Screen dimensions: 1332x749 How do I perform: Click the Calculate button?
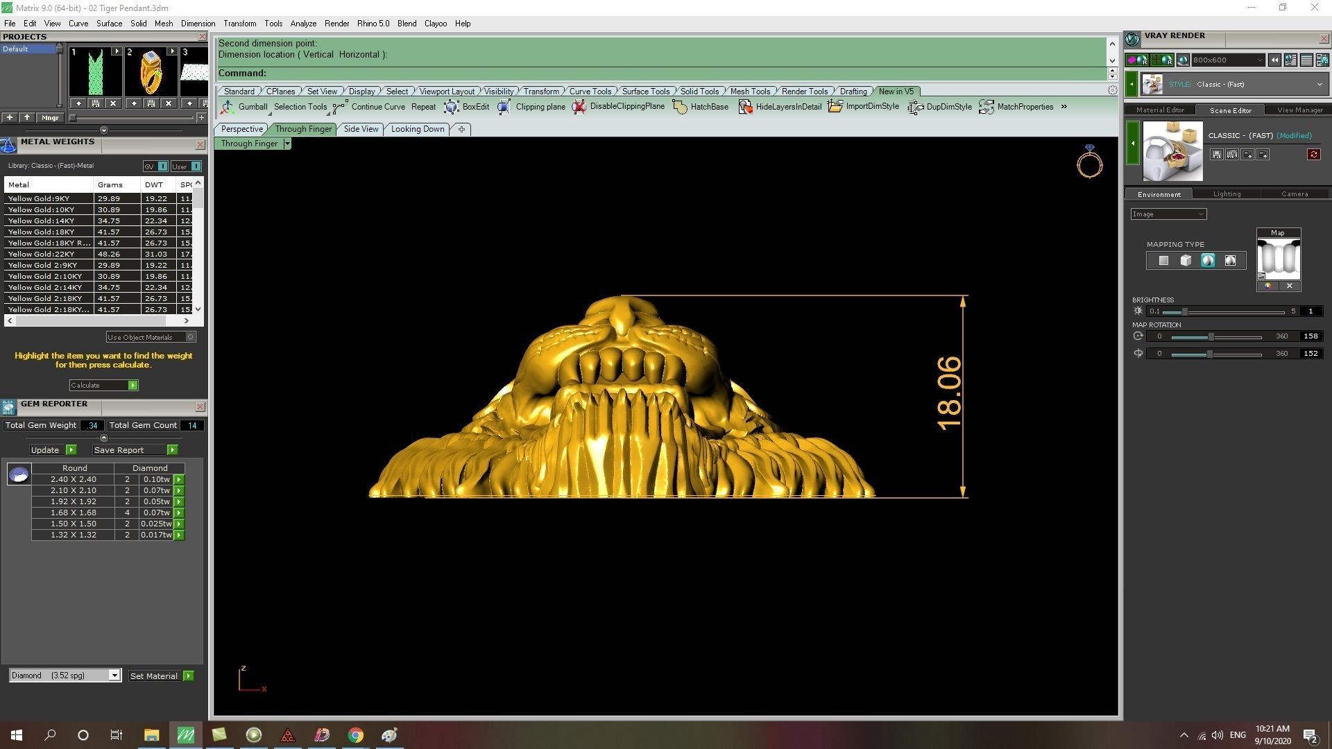[103, 386]
